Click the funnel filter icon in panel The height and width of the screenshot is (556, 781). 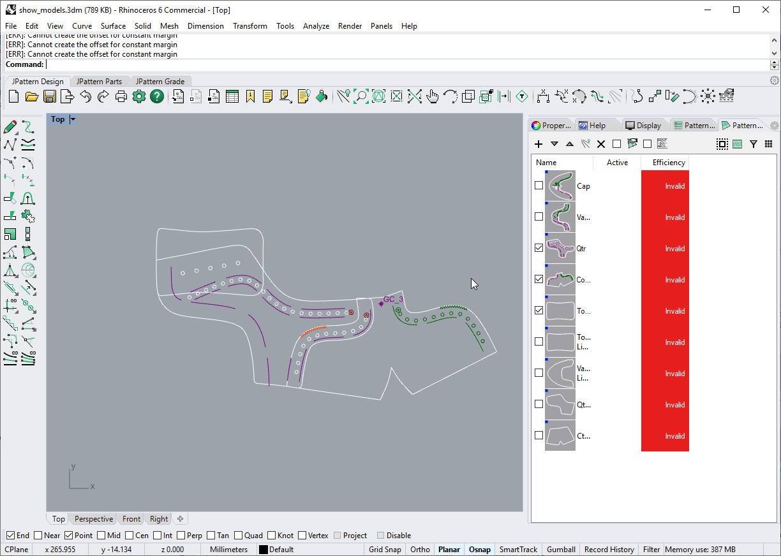click(x=753, y=144)
